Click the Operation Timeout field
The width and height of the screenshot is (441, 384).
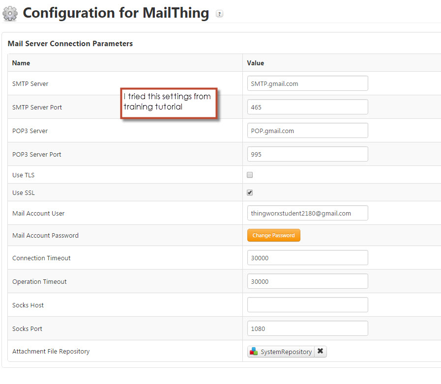(x=307, y=281)
